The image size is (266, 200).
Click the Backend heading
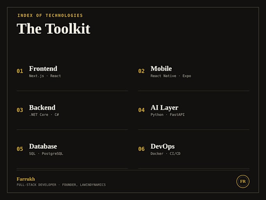point(42,107)
